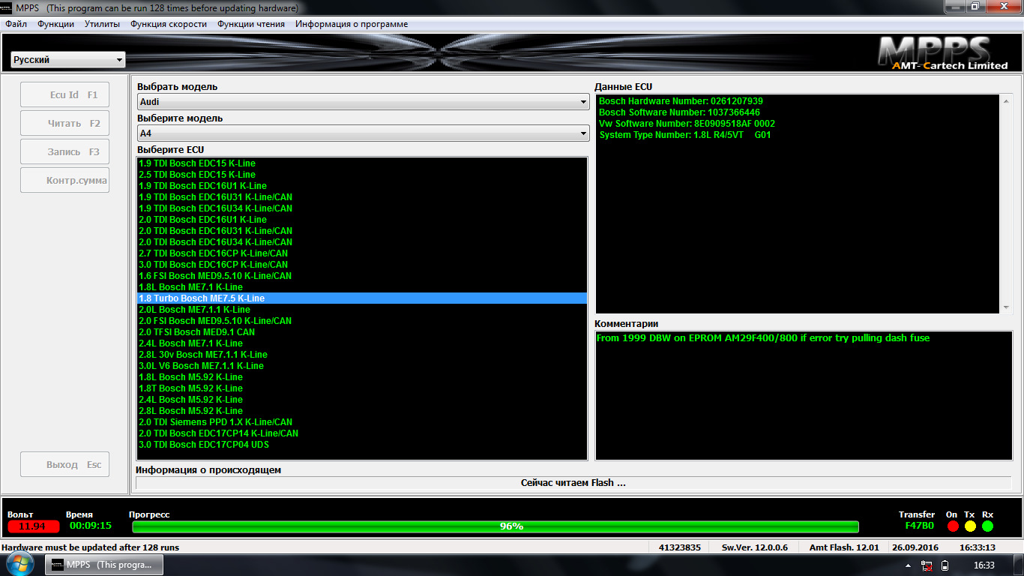Select 2.5 TDI Bosch EDC15 K-Line
The width and height of the screenshot is (1024, 576).
click(x=362, y=175)
